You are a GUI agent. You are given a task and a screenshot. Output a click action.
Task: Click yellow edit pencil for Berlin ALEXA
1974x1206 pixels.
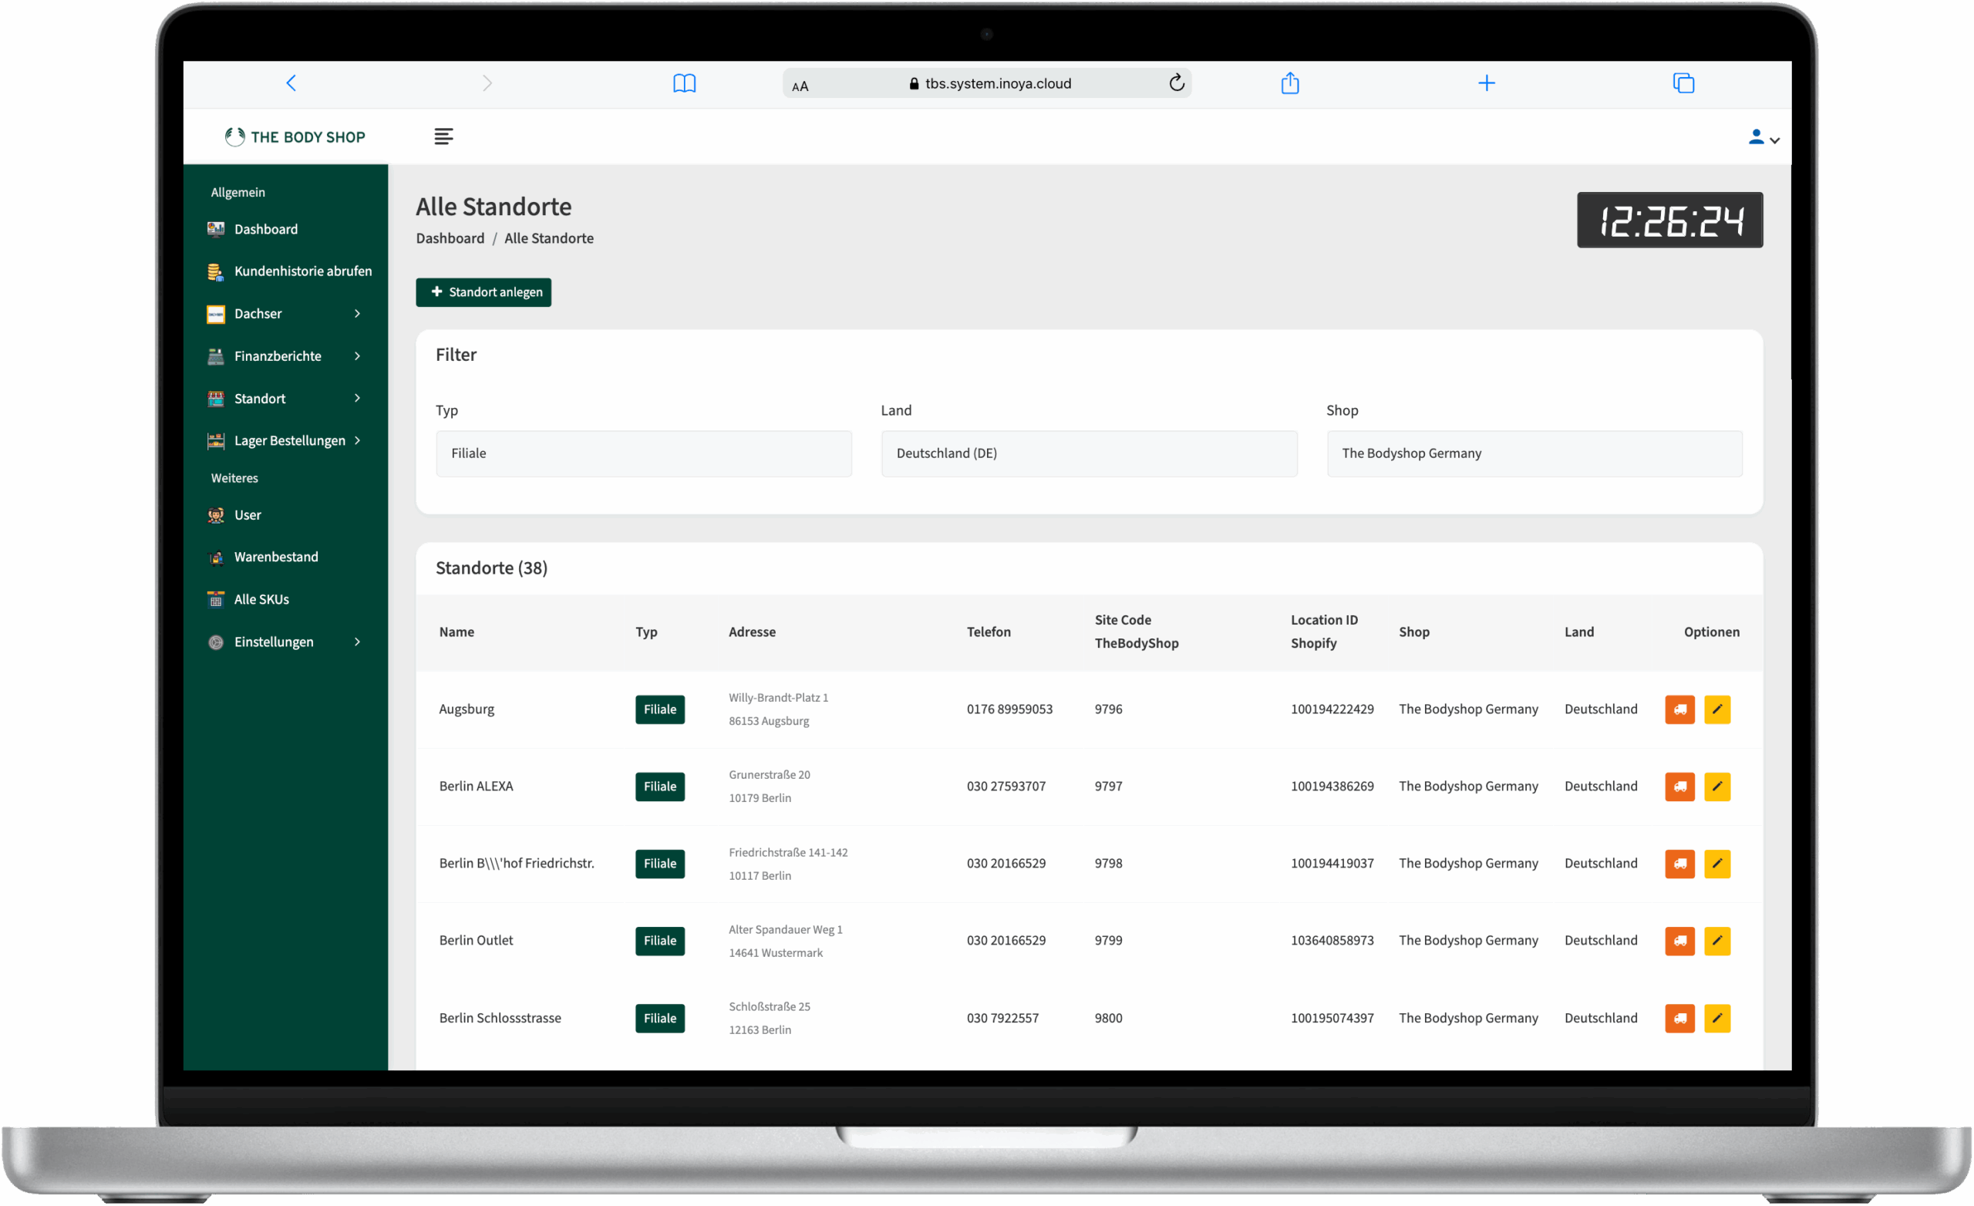tap(1716, 786)
